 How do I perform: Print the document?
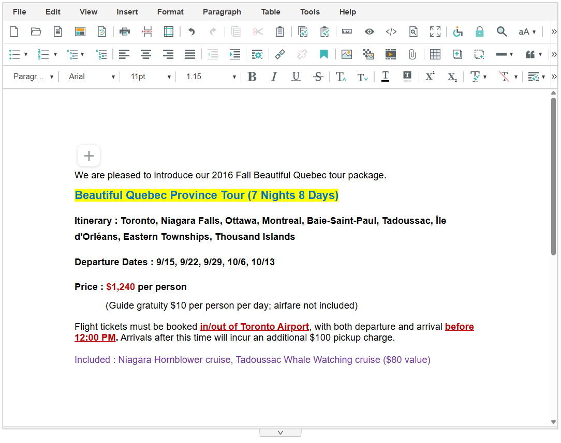(125, 32)
